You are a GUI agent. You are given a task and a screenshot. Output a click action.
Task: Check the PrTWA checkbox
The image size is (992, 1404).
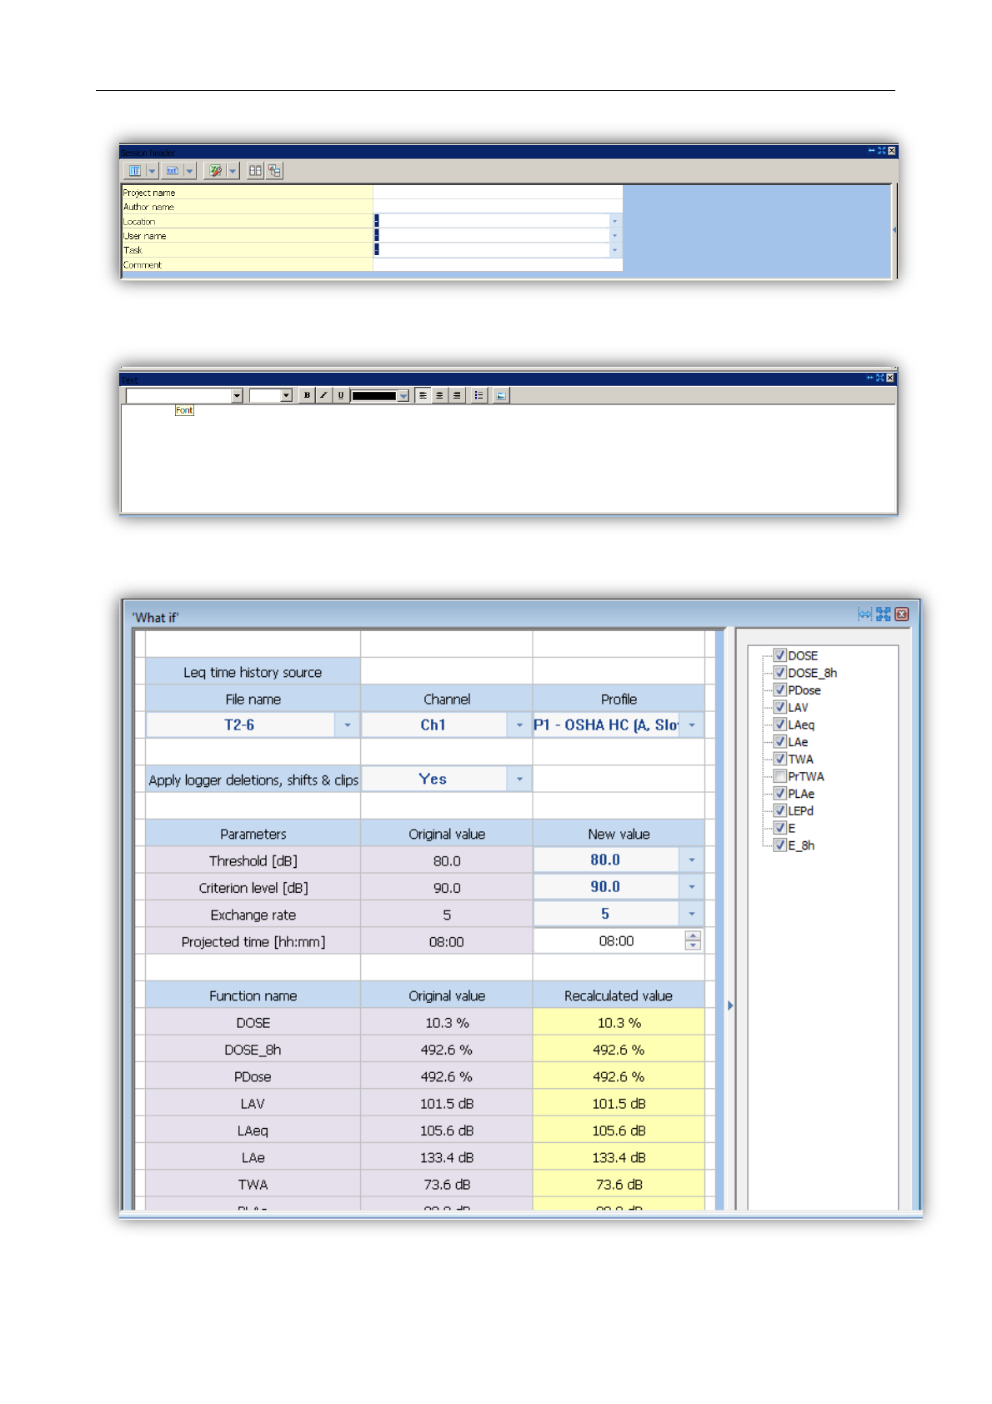[x=780, y=776]
